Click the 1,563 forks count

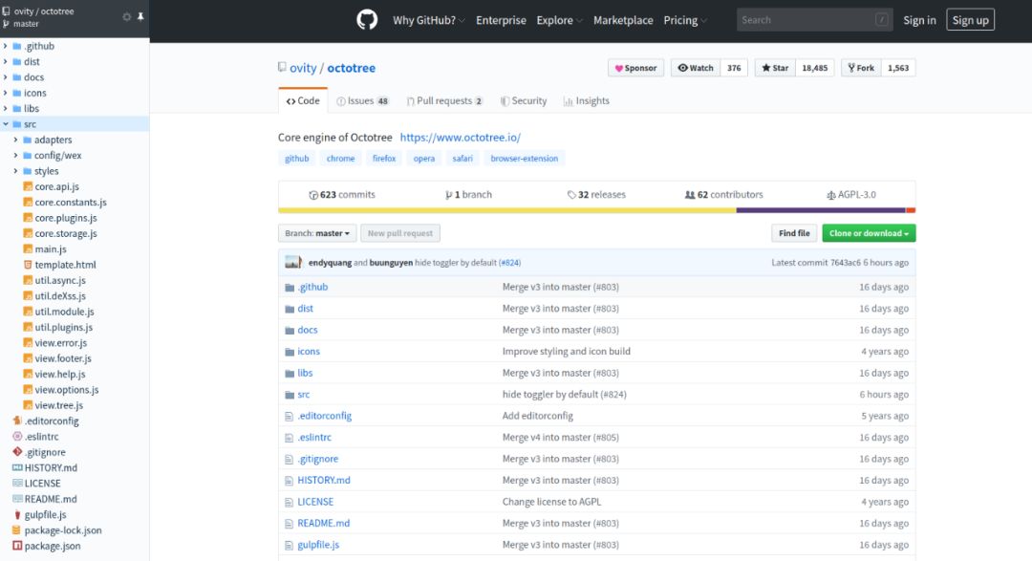pyautogui.click(x=898, y=68)
